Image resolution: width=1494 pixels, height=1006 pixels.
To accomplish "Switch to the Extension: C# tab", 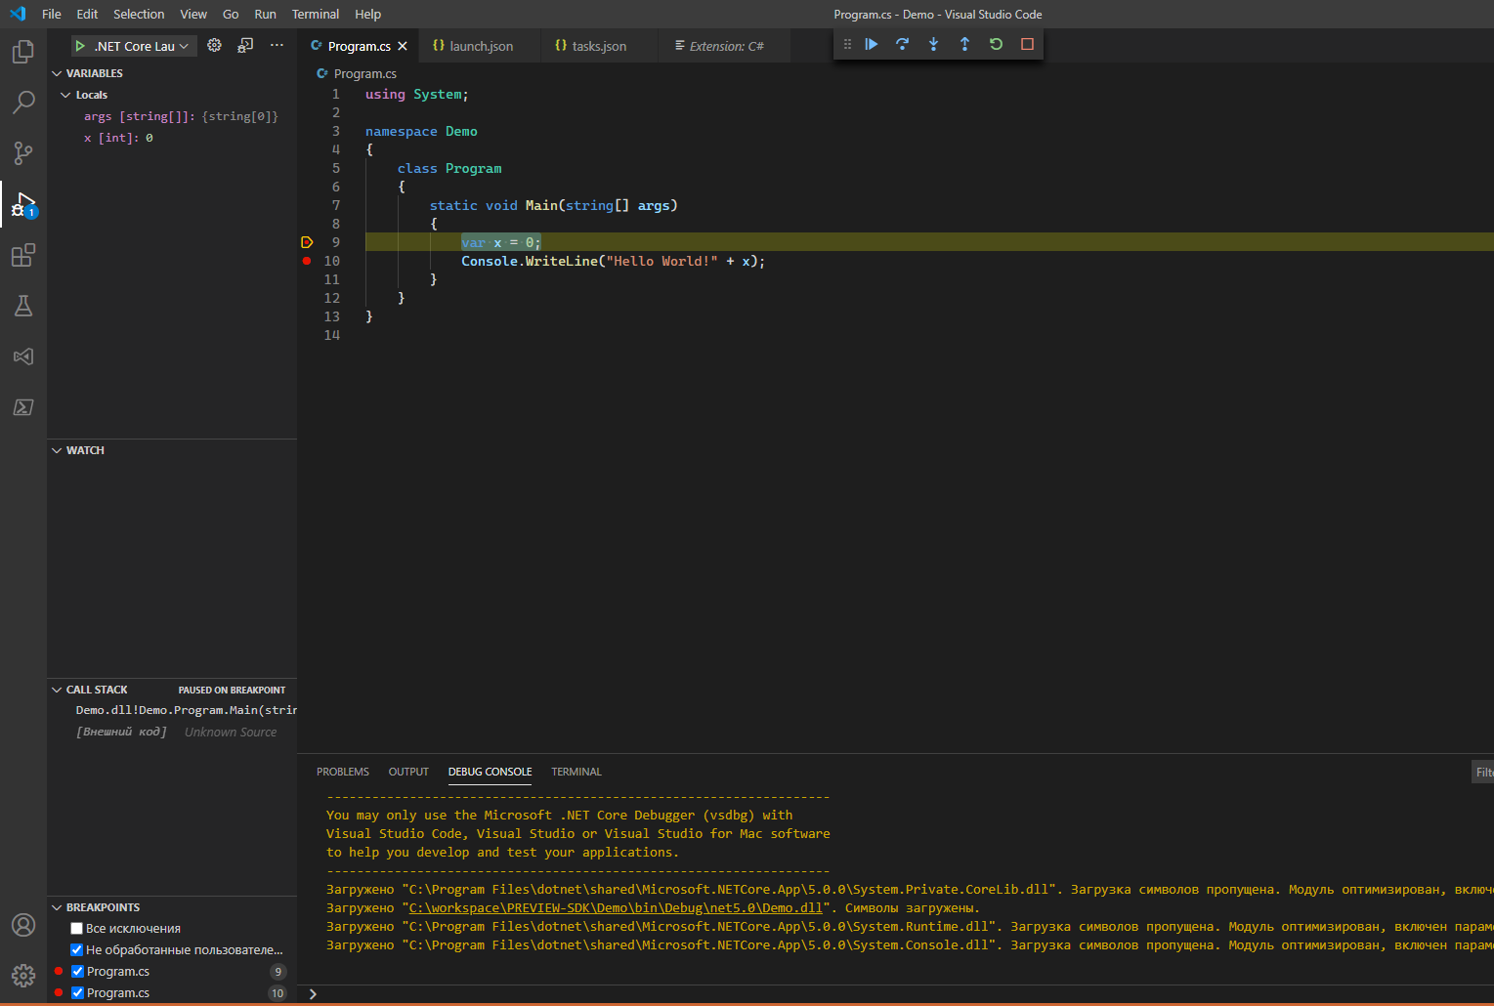I will click(x=726, y=46).
